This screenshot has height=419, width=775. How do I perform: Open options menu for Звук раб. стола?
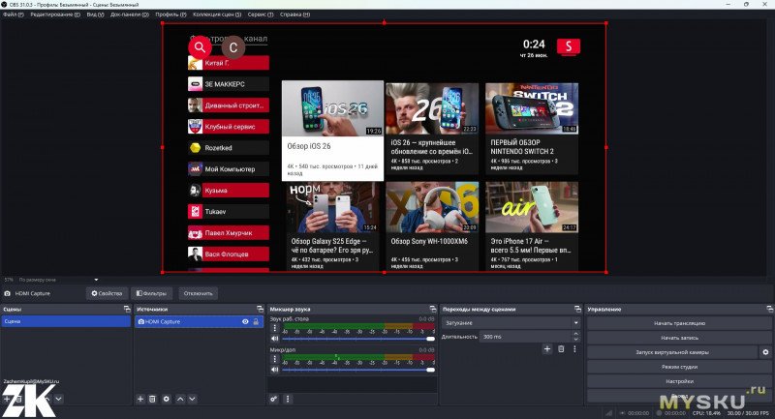pos(275,328)
